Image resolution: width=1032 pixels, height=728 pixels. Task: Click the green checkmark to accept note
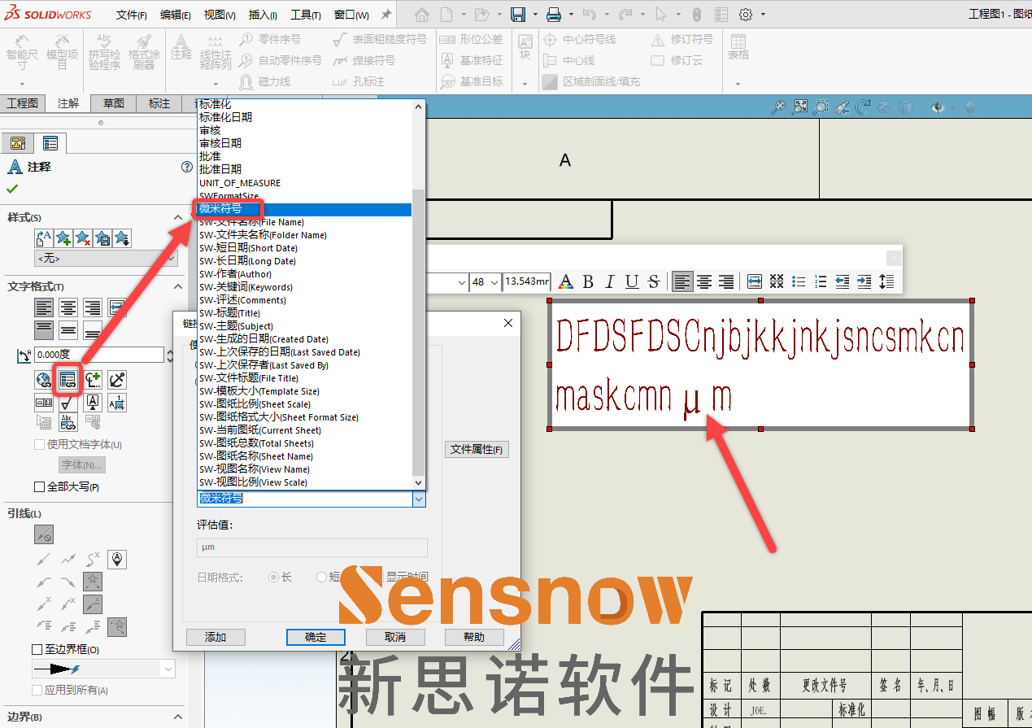[x=12, y=189]
